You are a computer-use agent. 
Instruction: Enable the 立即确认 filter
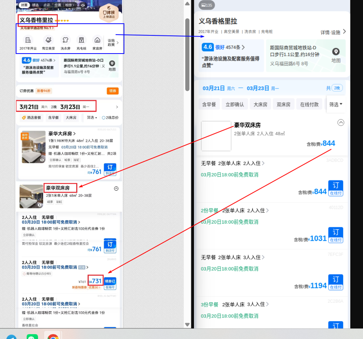click(235, 105)
